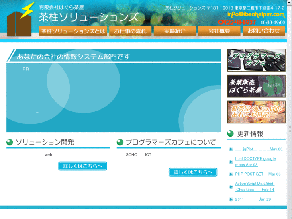Screen dimensions: 292x219
Task: Click the vertical scrollbar on the right edge
Action: tap(290, 109)
